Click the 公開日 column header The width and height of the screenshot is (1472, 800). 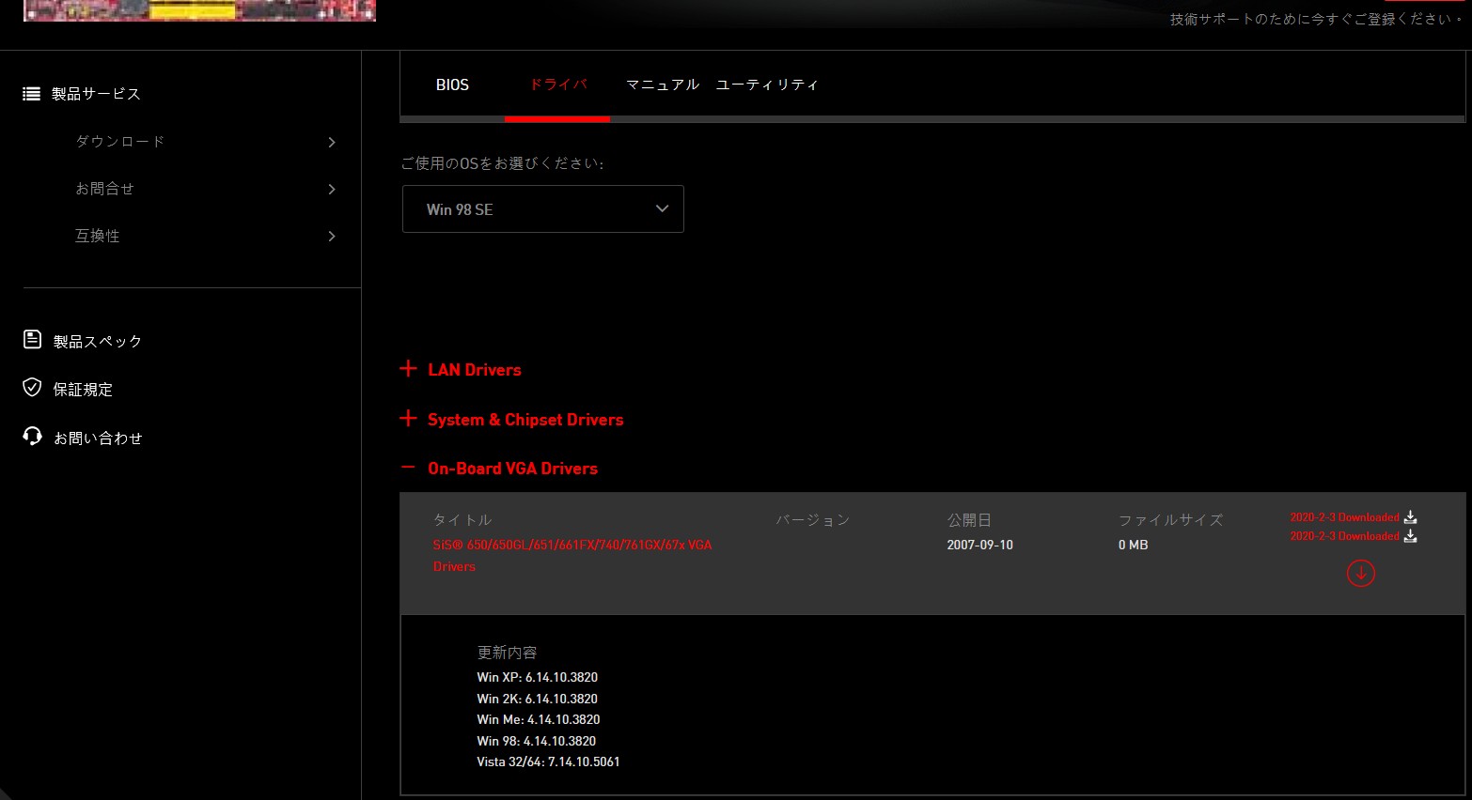click(x=969, y=519)
